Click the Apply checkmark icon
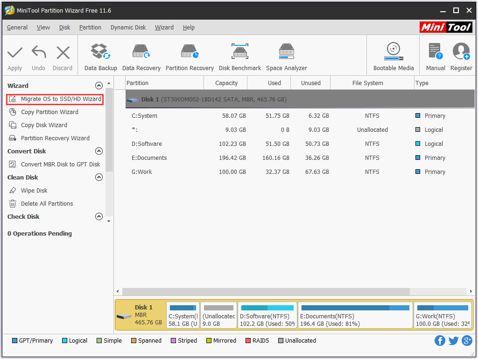The width and height of the screenshot is (478, 359). point(14,52)
